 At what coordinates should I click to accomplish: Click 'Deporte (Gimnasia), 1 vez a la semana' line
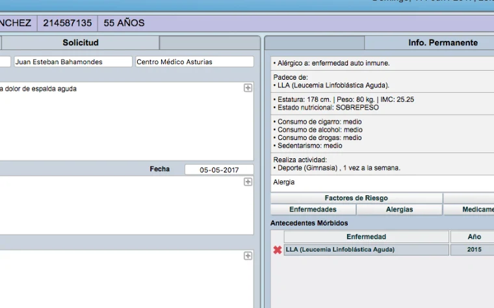click(337, 168)
